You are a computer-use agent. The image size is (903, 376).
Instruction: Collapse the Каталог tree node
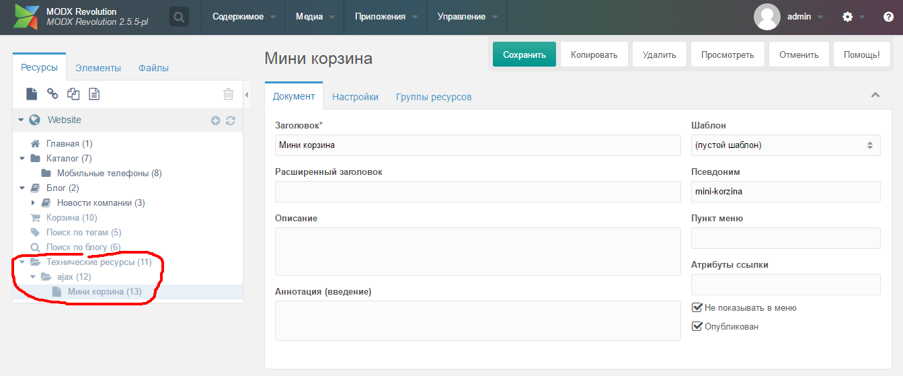pyautogui.click(x=22, y=158)
